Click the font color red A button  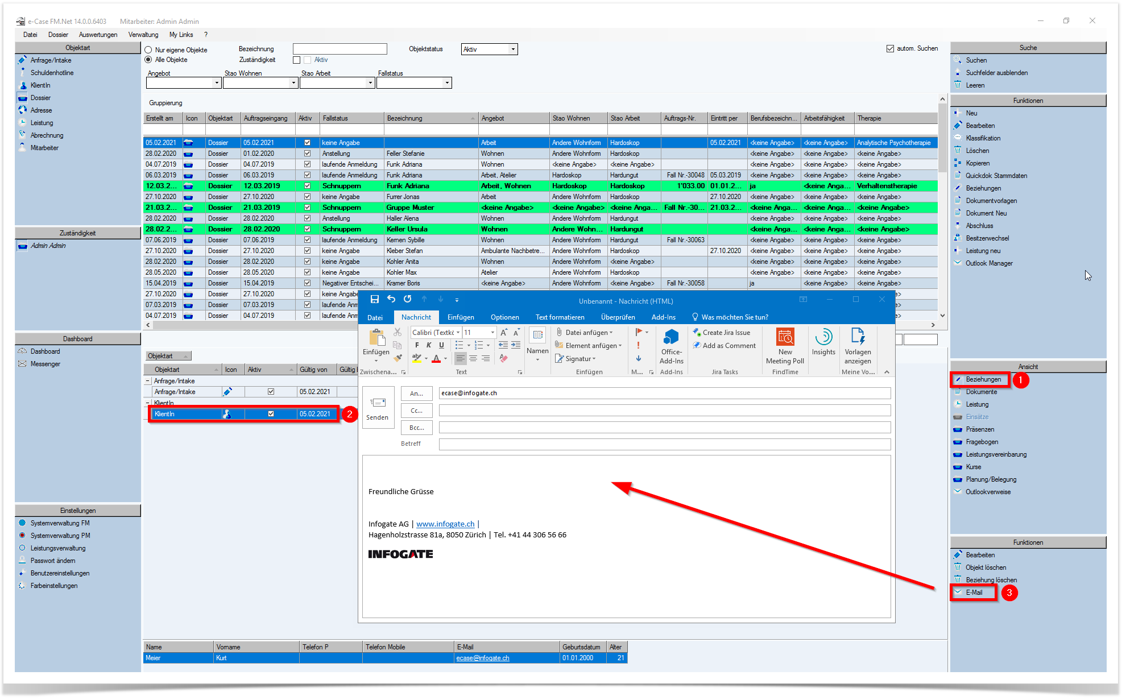436,359
